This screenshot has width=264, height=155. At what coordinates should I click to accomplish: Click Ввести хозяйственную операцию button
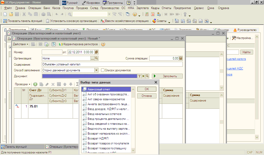coord(125,21)
